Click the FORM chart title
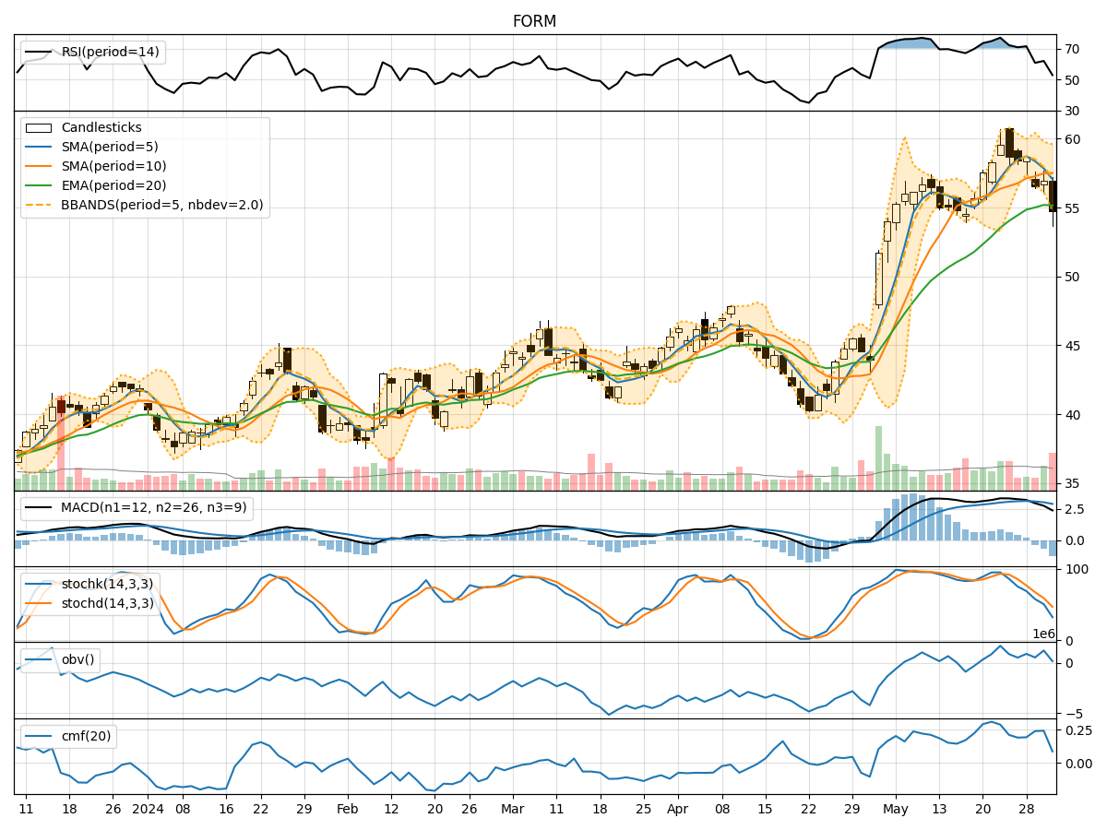 pyautogui.click(x=534, y=21)
